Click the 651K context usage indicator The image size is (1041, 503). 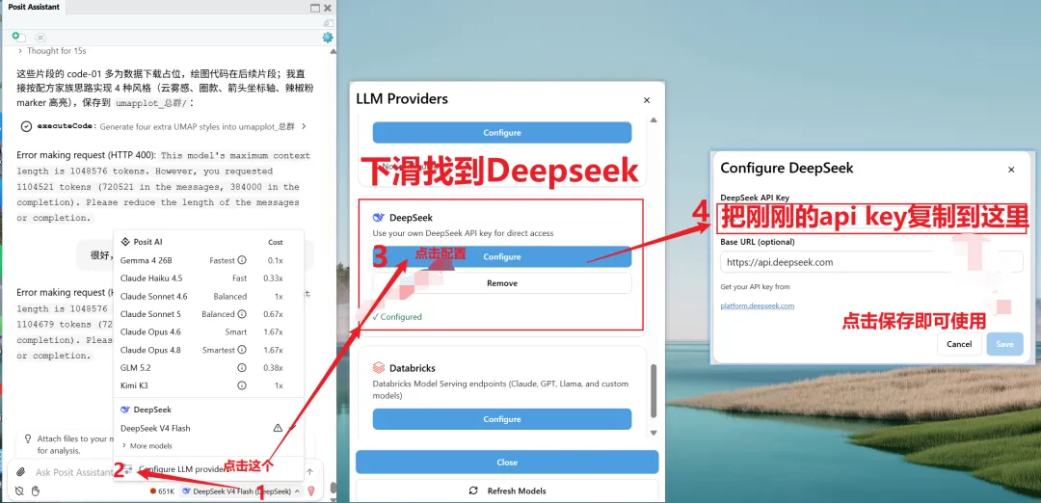[x=163, y=491]
